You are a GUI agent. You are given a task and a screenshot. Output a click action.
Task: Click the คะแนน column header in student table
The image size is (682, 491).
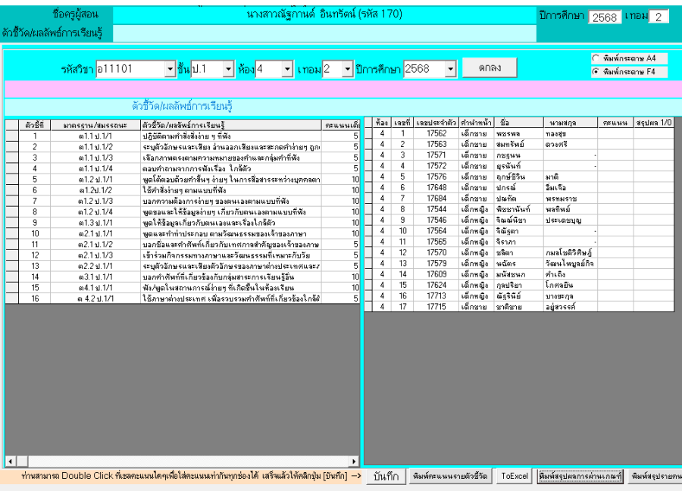615,122
